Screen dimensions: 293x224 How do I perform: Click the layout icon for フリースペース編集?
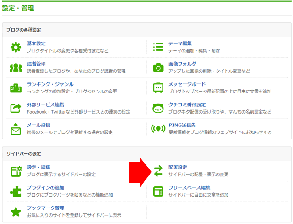[158, 191]
